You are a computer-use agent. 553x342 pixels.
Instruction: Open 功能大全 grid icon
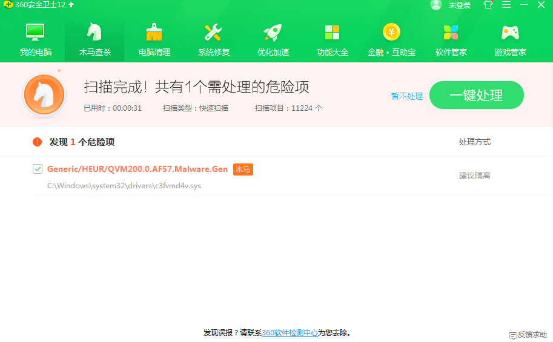point(332,32)
